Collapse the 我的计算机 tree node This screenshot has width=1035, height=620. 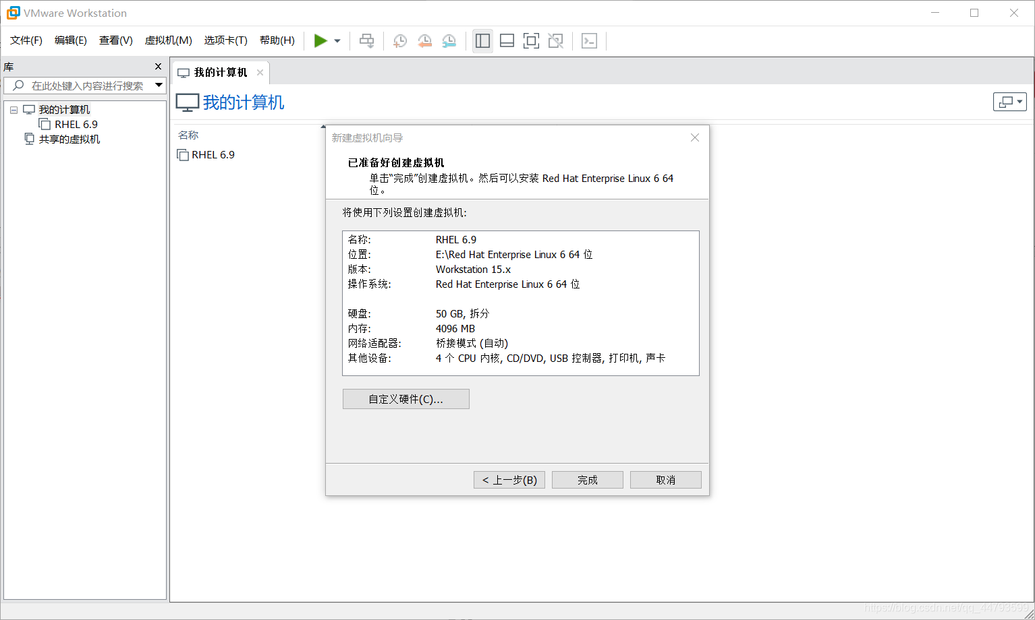(x=13, y=109)
